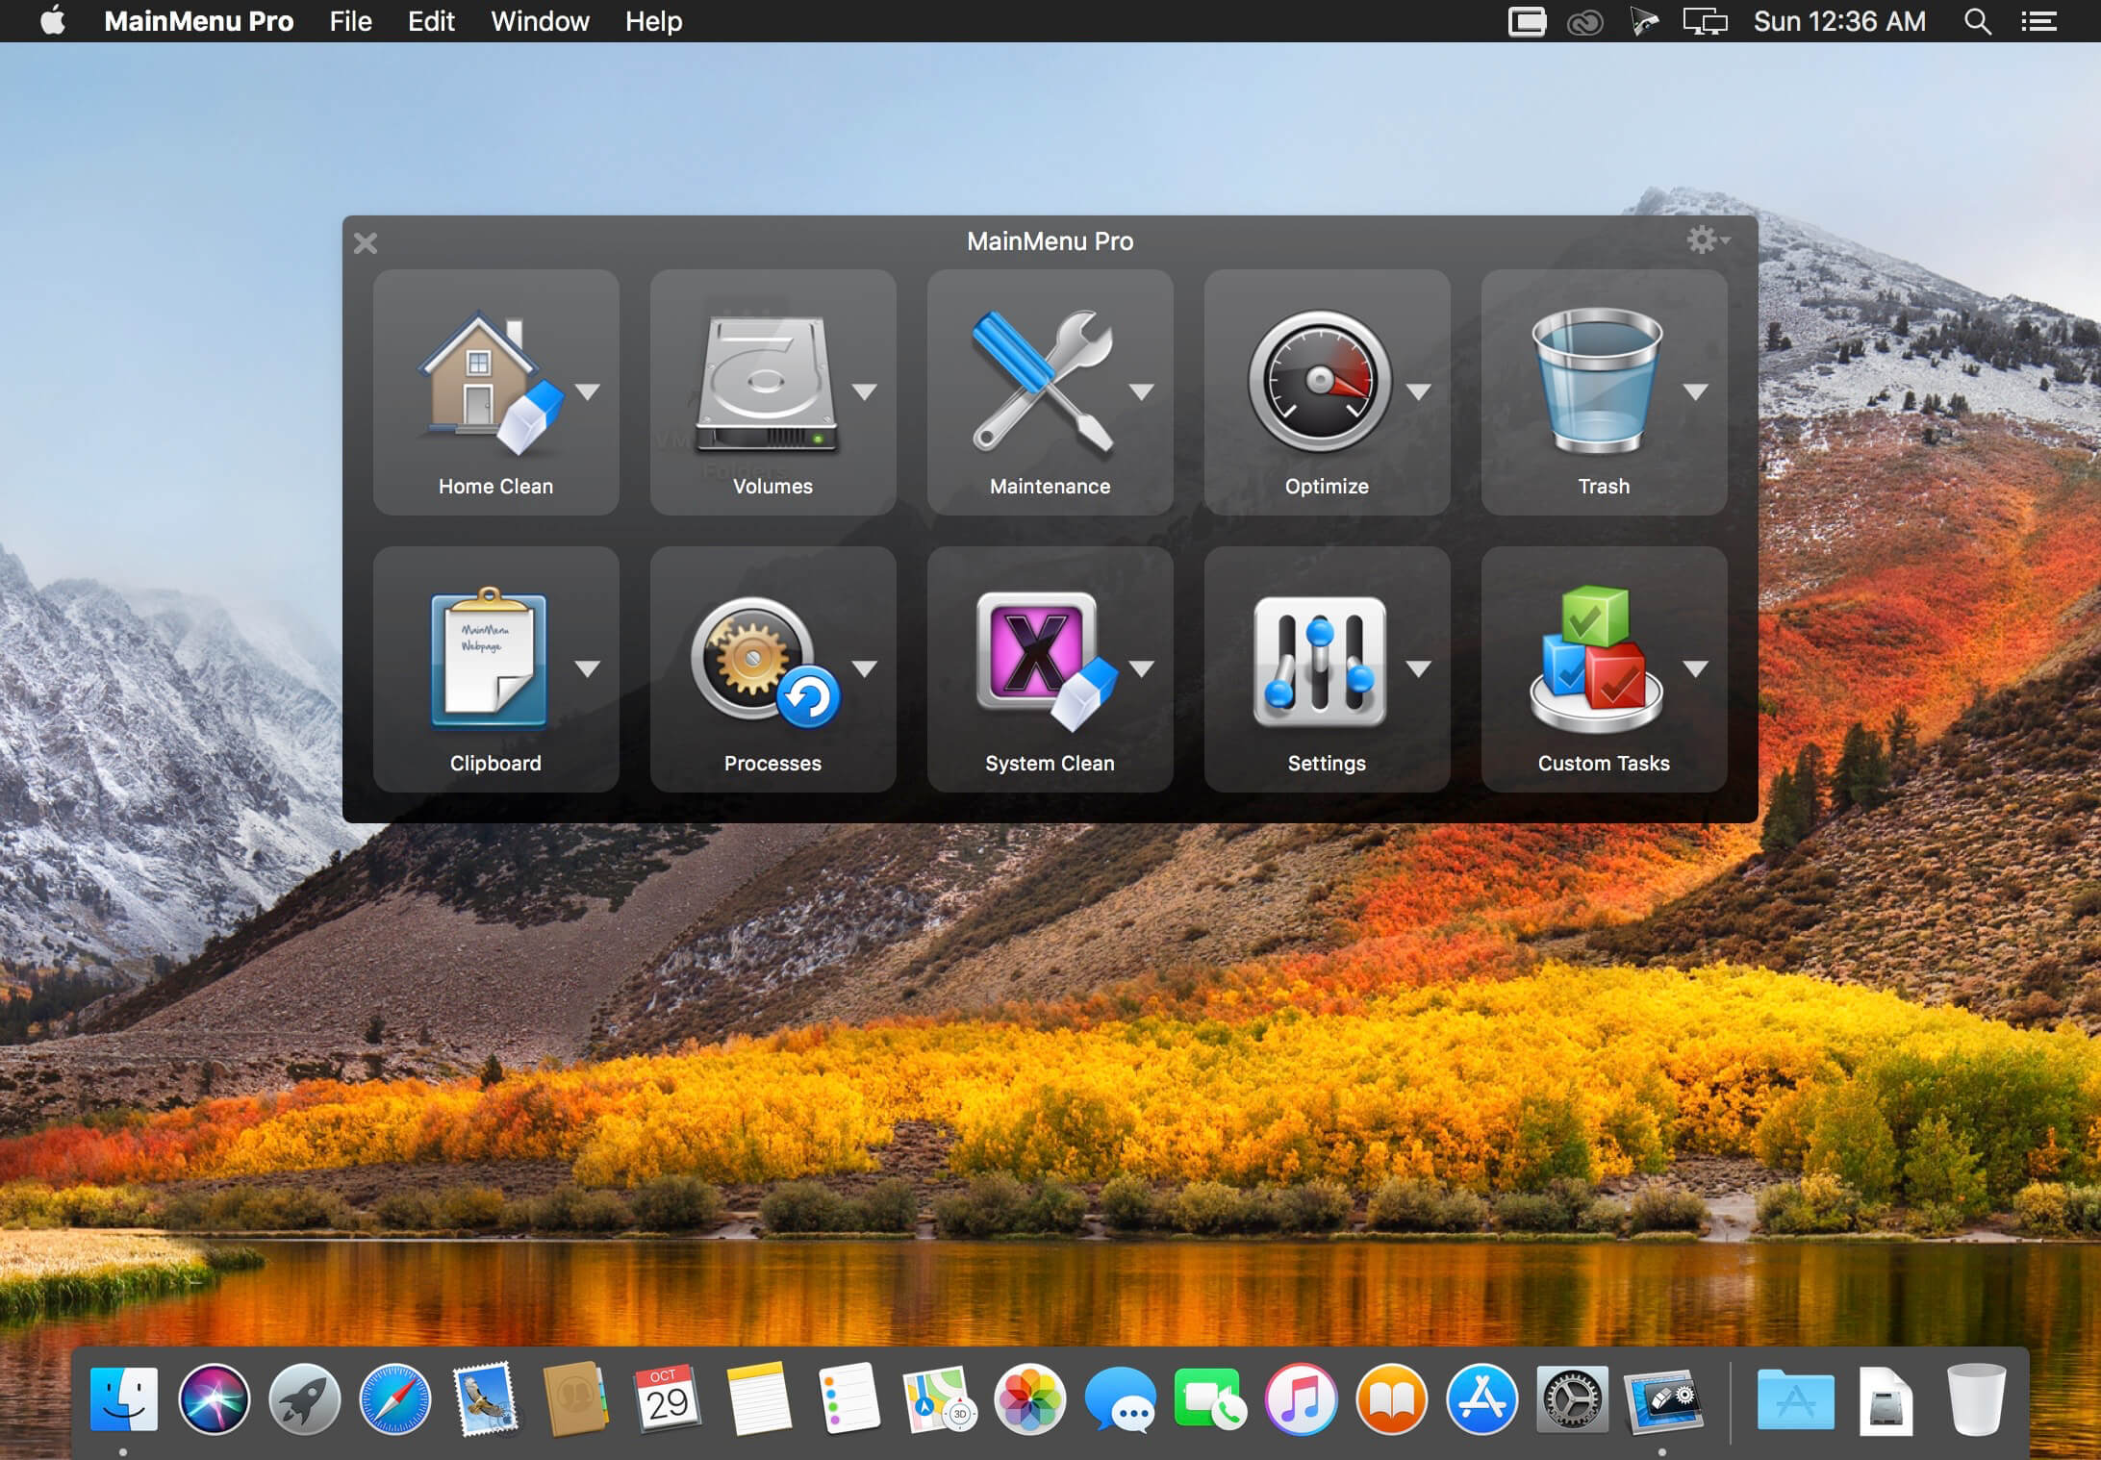
Task: Click the paper plane menu bar icon
Action: point(1644,21)
